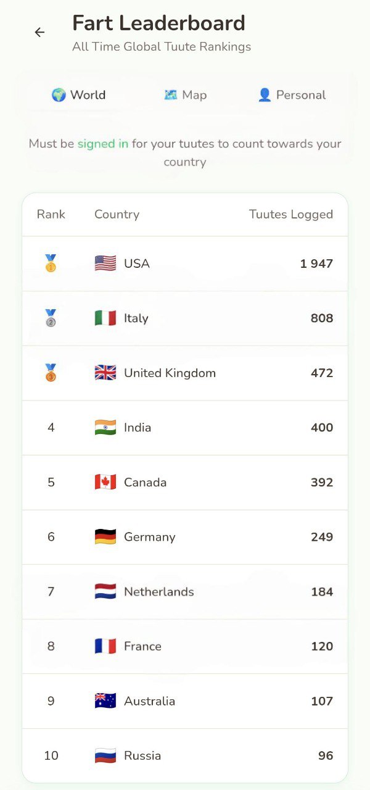The image size is (370, 790).
Task: Click the silver medal icon beside Italy
Action: [x=51, y=318]
